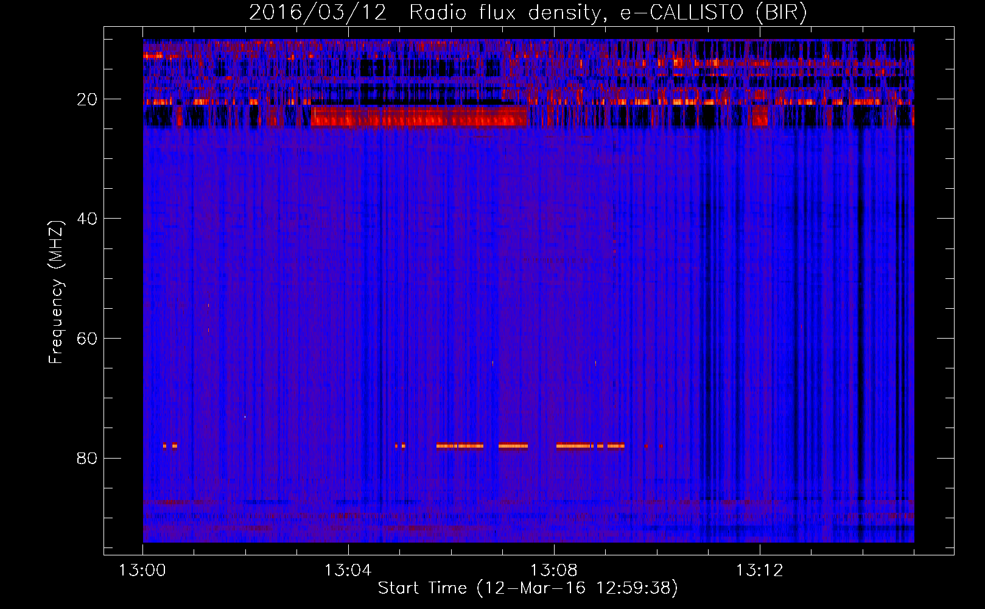The width and height of the screenshot is (985, 609).
Task: Select the 'Frequency (MHZ)' y-axis label
Action: pyautogui.click(x=55, y=293)
